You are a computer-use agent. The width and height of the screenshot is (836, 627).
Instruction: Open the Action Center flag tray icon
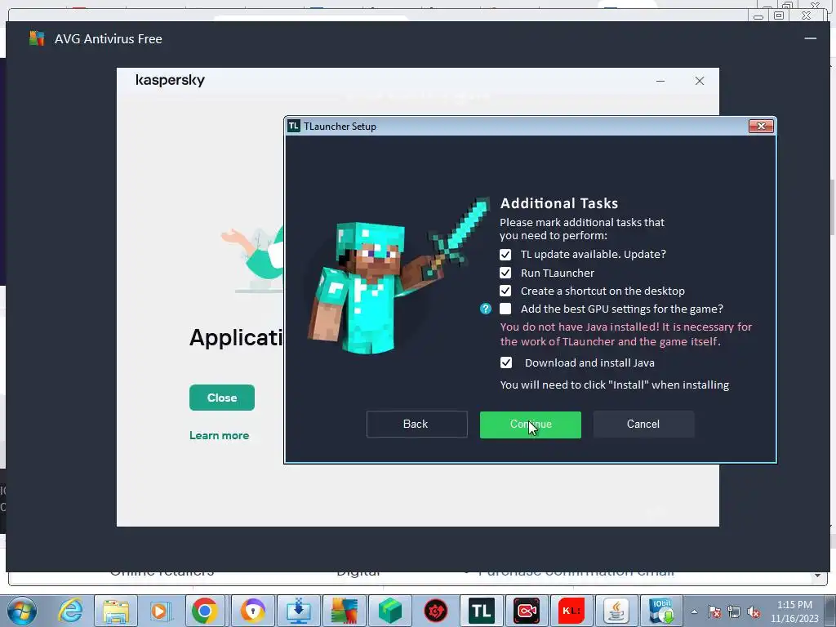(714, 612)
